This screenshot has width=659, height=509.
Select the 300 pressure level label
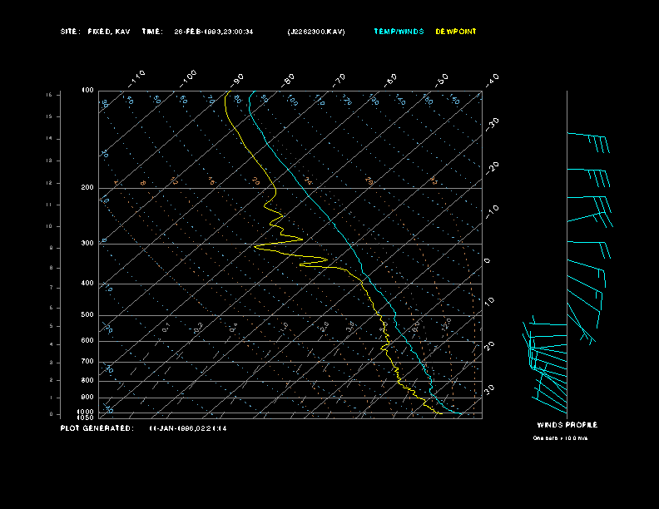(87, 244)
